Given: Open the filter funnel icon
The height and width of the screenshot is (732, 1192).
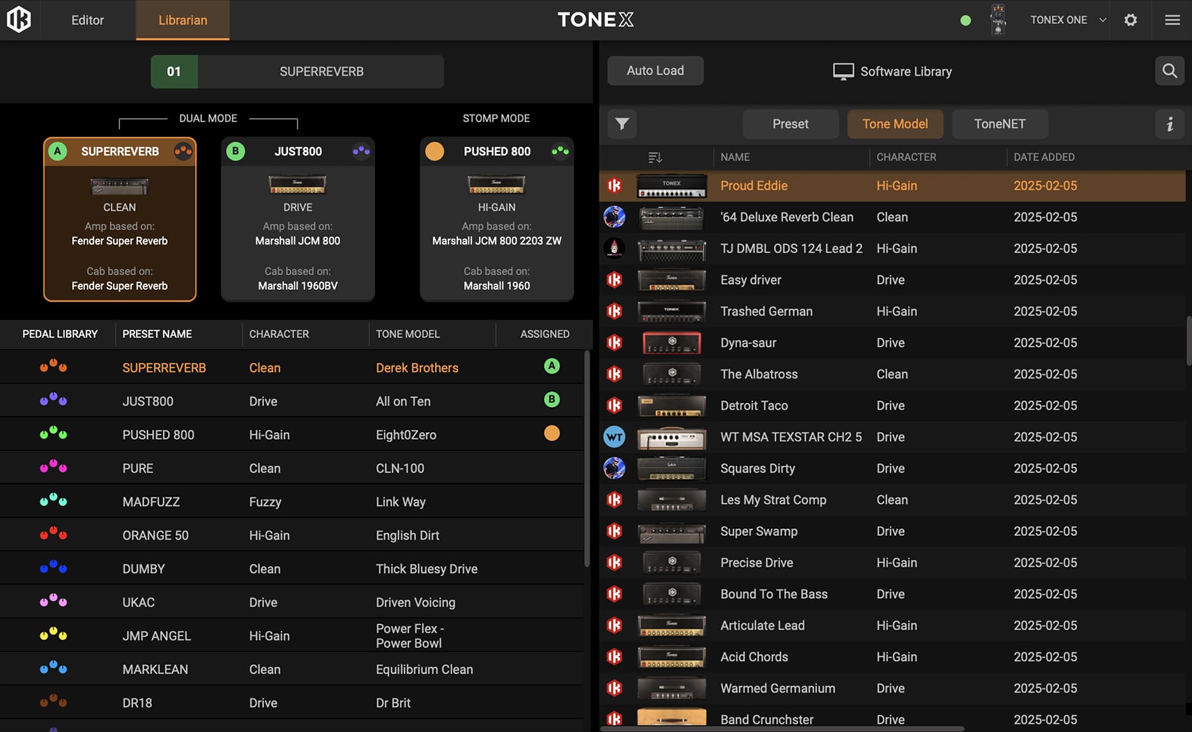Looking at the screenshot, I should coord(622,124).
